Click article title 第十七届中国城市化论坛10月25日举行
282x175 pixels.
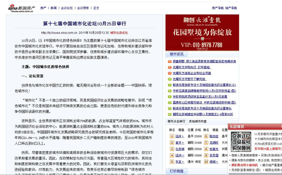[x=85, y=23]
